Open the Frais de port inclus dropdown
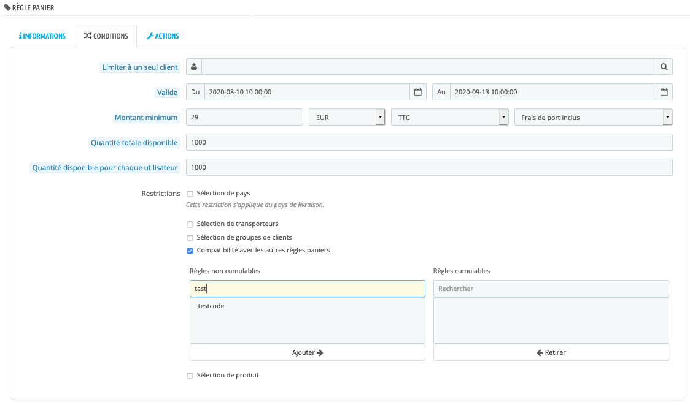690x405 pixels. 594,117
